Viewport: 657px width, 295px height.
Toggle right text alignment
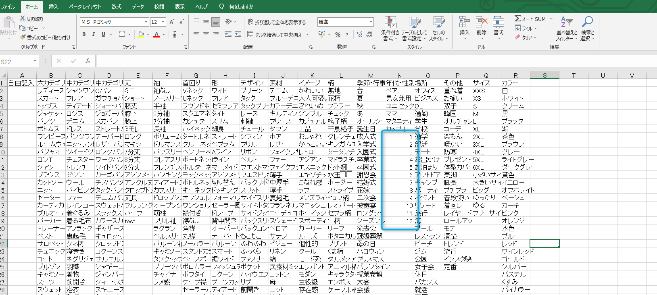coord(216,35)
